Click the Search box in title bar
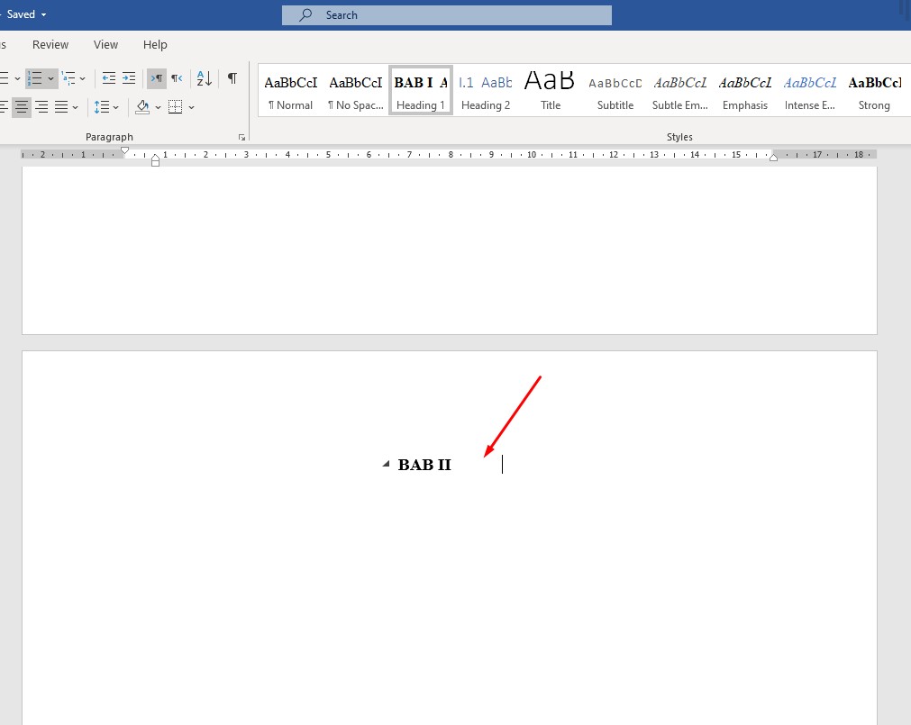 coord(447,15)
